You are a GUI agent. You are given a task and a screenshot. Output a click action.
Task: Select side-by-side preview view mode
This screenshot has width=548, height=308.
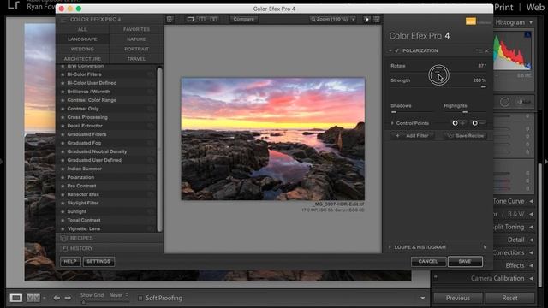point(213,19)
